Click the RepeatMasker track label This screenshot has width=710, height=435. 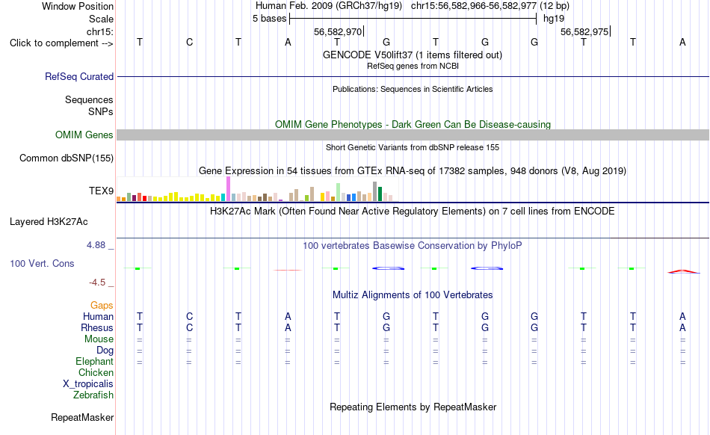point(82,417)
